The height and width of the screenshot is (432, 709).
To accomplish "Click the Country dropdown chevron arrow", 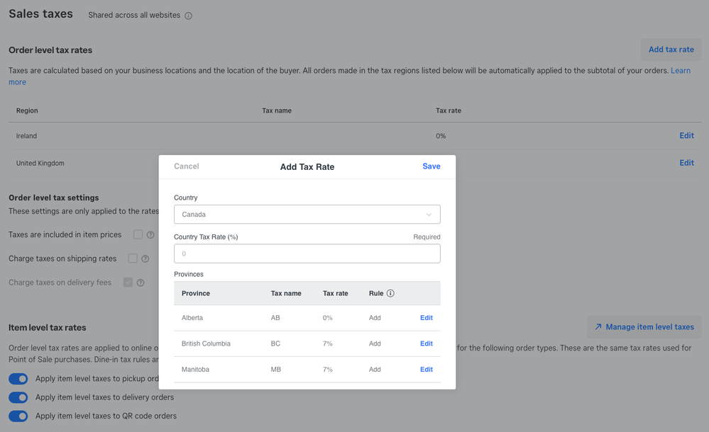I will tap(429, 215).
